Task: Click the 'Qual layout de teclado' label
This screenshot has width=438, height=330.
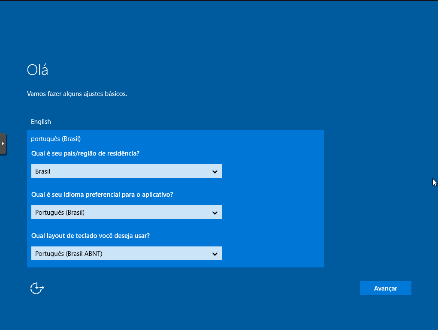Action: (x=91, y=236)
